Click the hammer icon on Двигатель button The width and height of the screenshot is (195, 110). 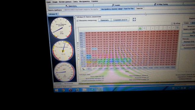(66, 6)
